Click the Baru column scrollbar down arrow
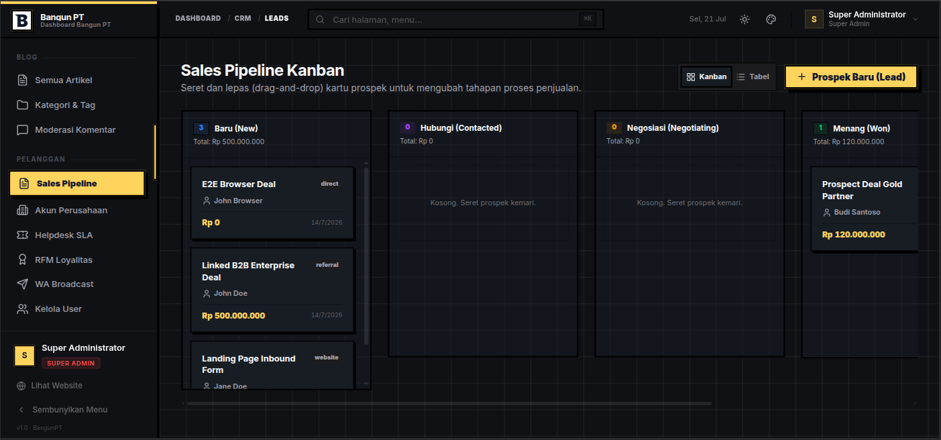This screenshot has width=941, height=440. (x=366, y=384)
